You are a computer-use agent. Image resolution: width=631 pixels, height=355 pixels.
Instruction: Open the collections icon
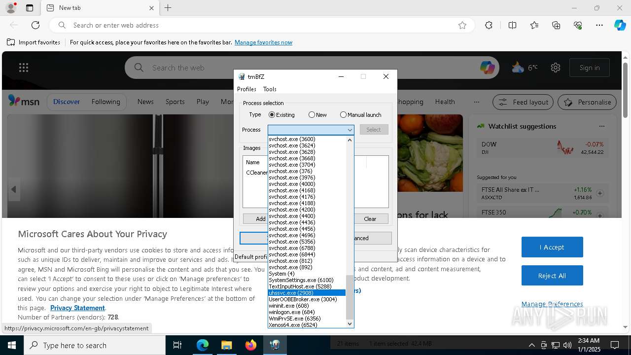(x=556, y=25)
